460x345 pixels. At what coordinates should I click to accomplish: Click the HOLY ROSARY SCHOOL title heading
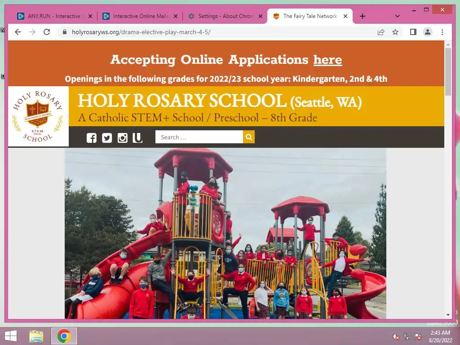[x=182, y=100]
